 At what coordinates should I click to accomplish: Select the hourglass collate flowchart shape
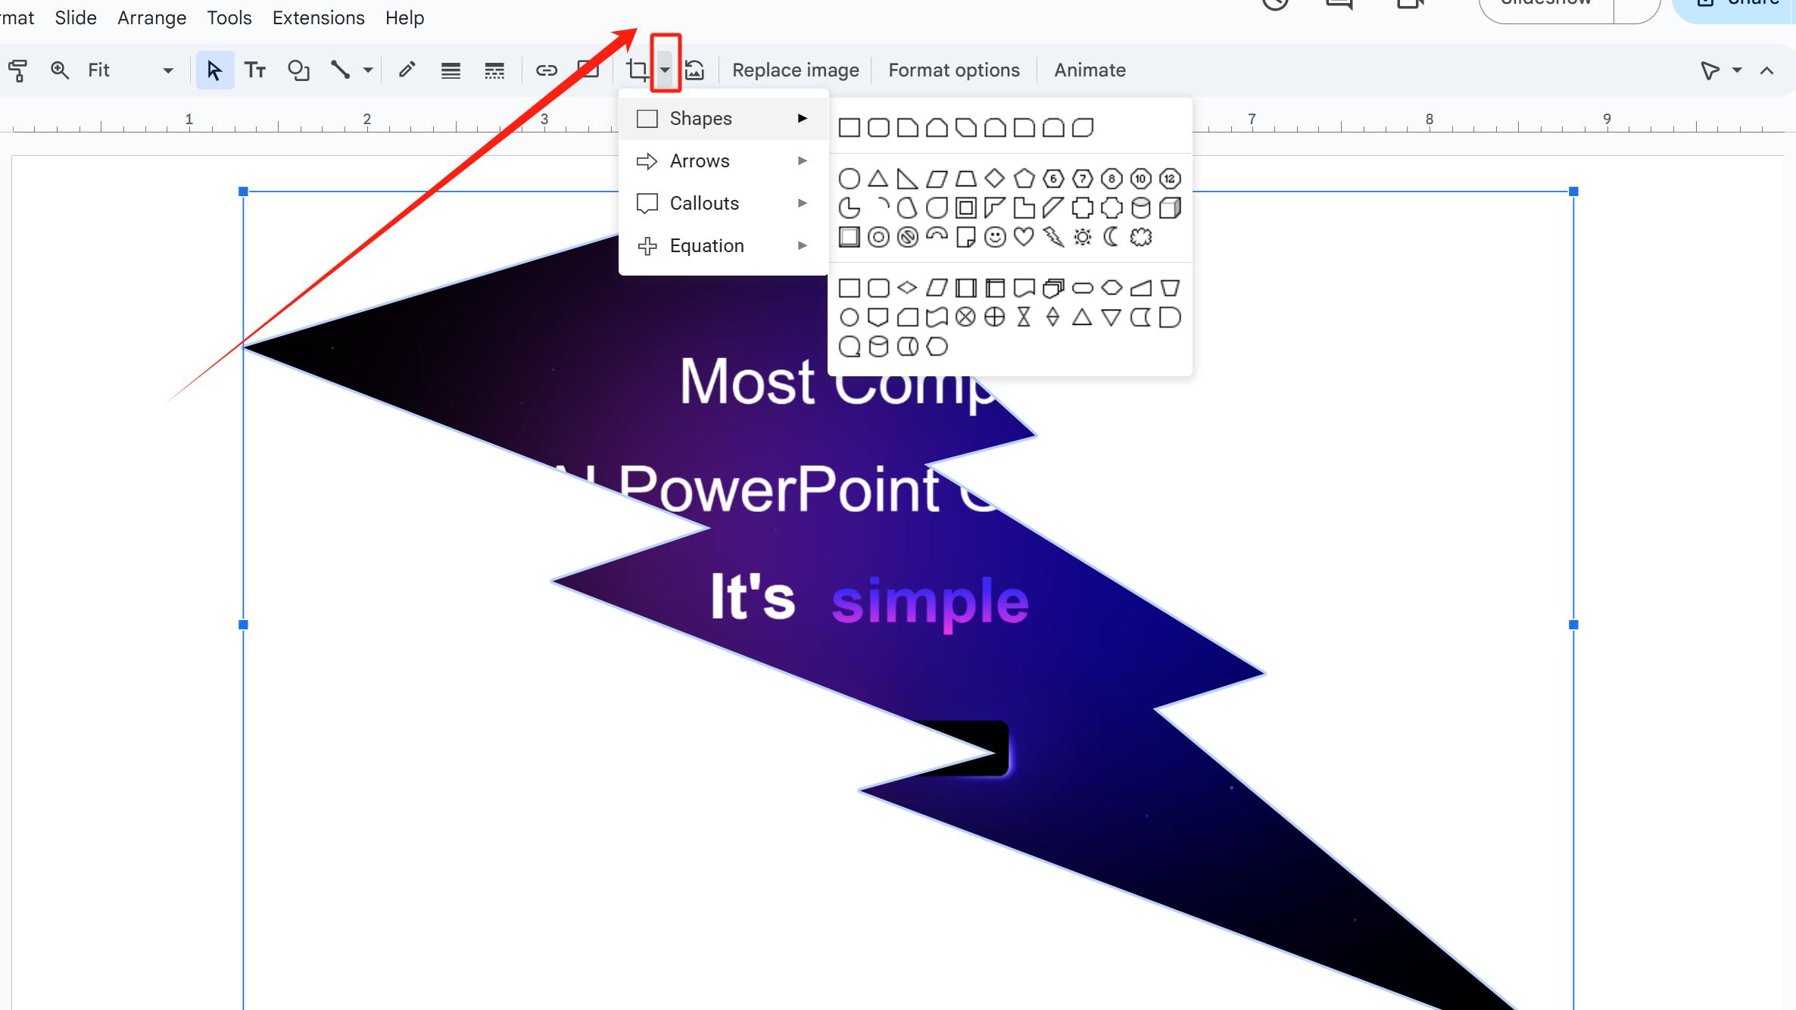(1024, 317)
